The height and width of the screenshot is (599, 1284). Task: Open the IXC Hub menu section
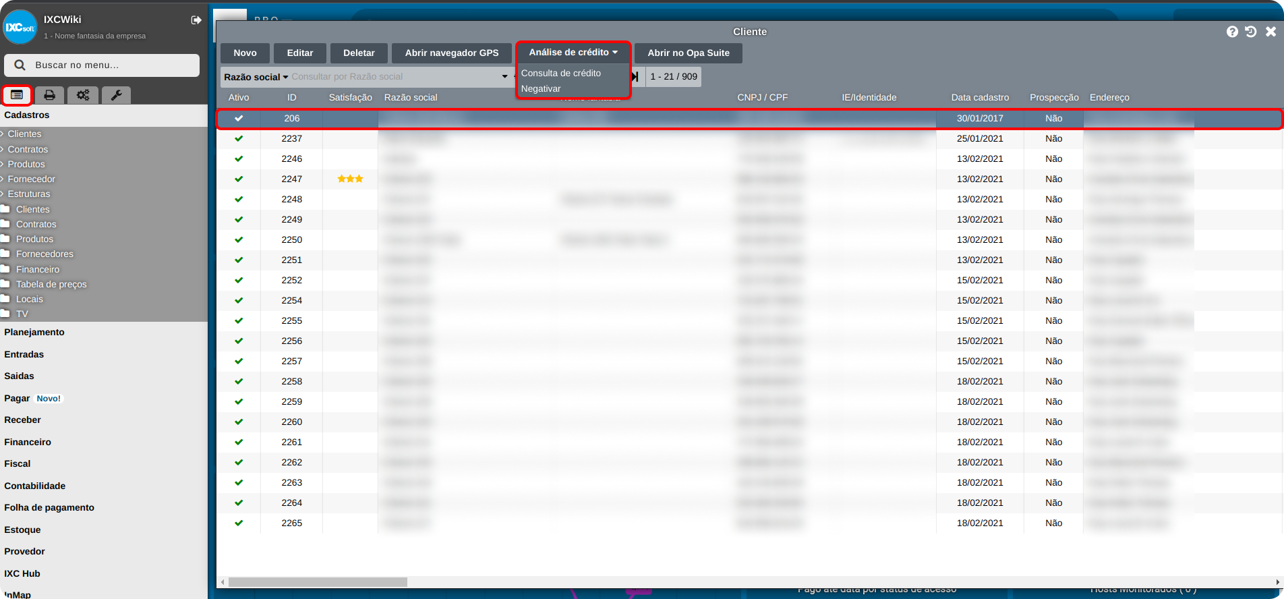[22, 573]
